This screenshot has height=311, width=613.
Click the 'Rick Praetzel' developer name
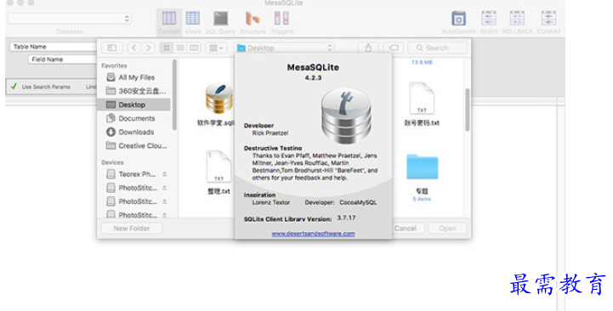pos(270,133)
